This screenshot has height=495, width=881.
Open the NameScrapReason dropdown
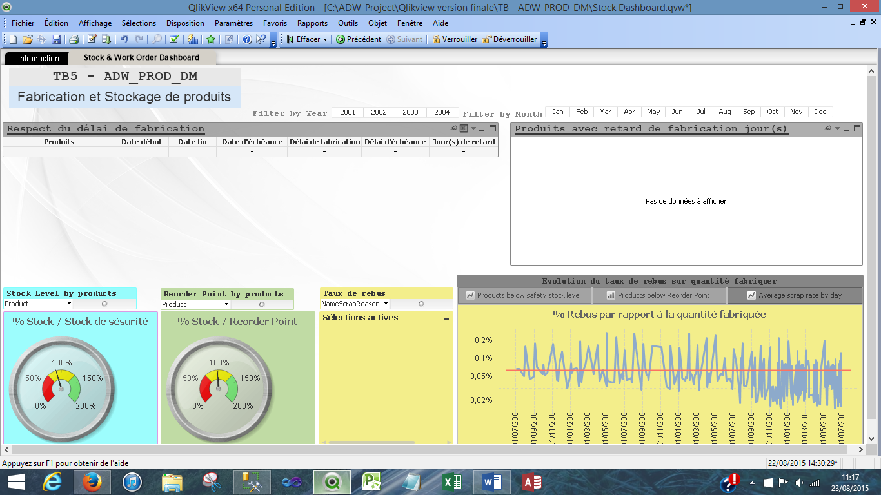pos(386,304)
